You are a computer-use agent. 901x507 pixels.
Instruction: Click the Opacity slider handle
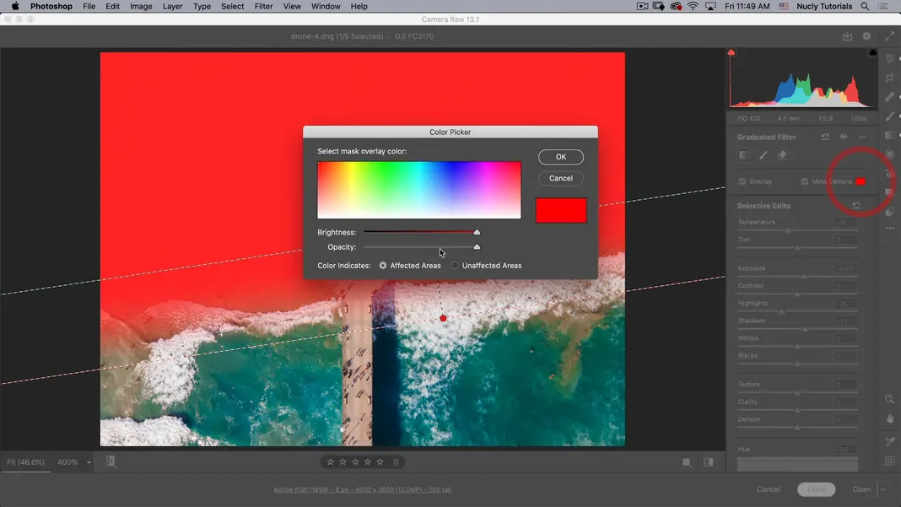click(x=477, y=247)
